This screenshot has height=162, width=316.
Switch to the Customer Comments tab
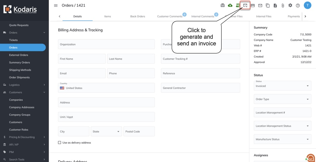[x=170, y=16]
